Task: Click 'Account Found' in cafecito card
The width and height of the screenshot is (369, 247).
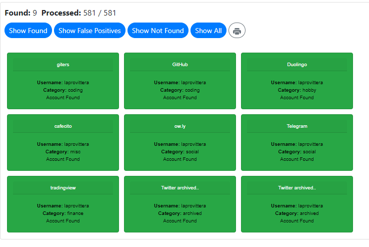Action: pos(63,159)
